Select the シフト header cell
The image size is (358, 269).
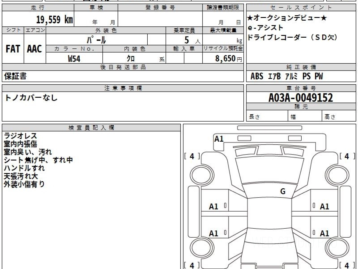[x=13, y=30]
